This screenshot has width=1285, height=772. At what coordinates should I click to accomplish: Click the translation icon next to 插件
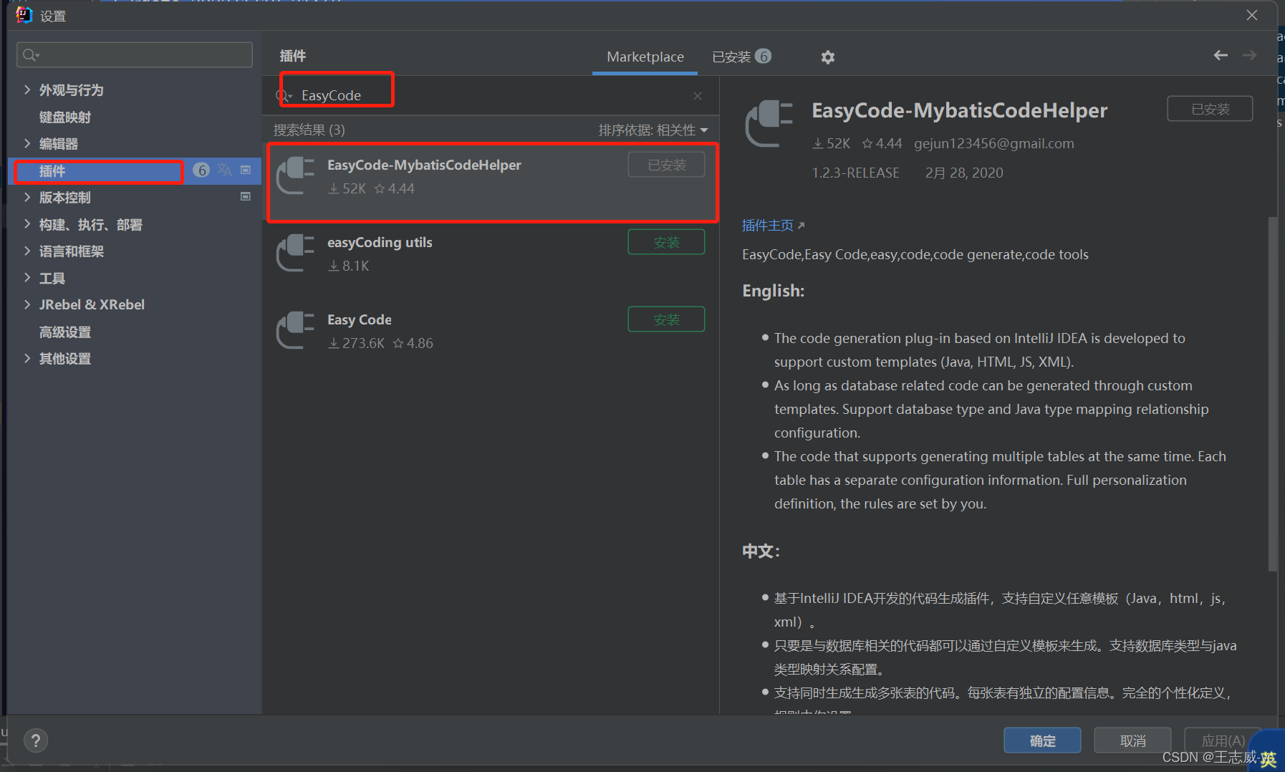point(224,170)
